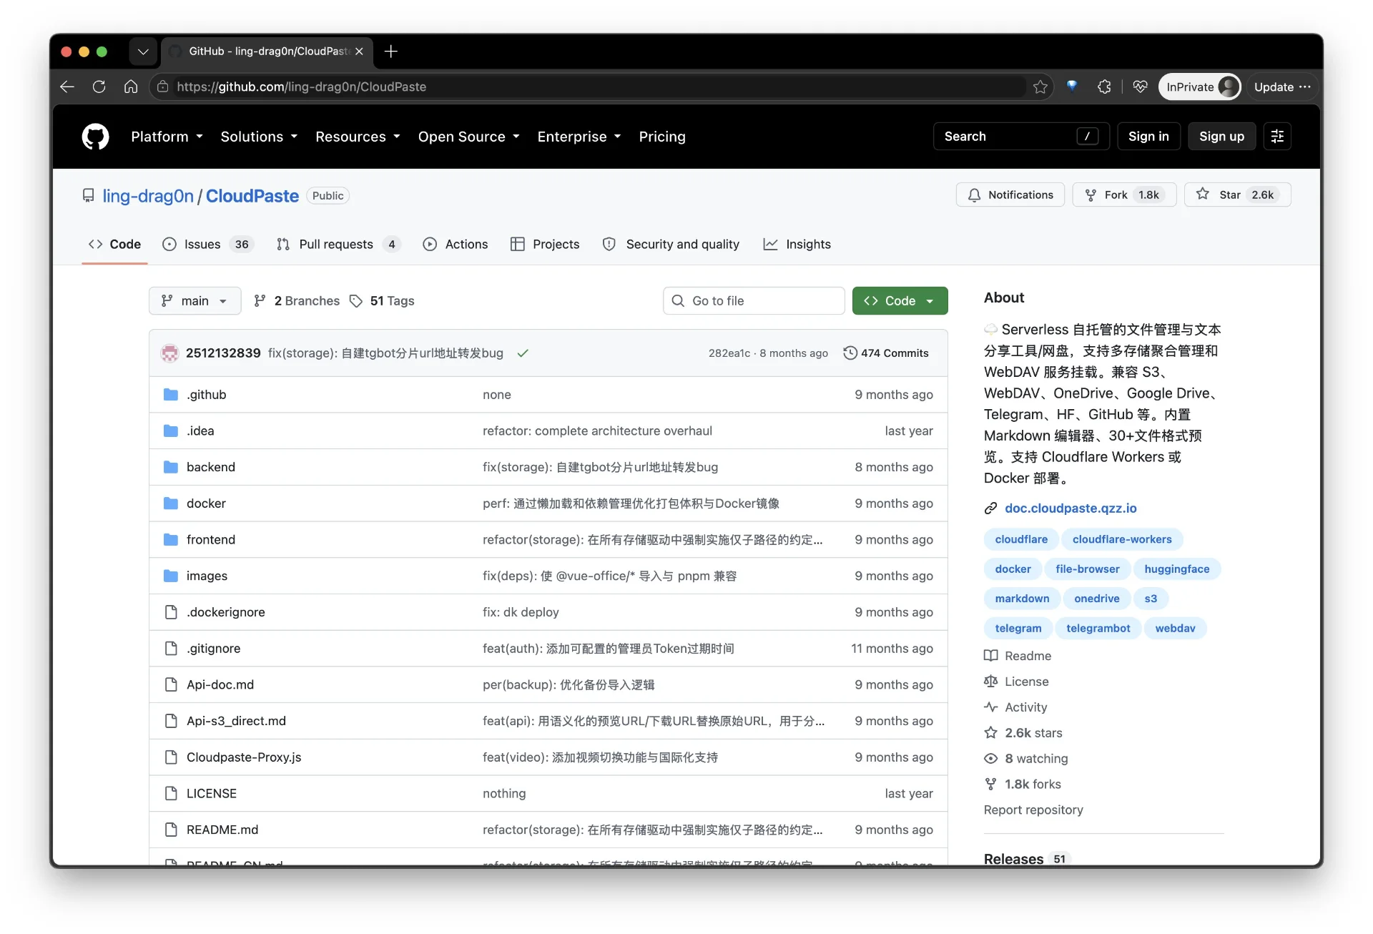Star the repository with Star button
This screenshot has height=934, width=1373.
[x=1238, y=195]
